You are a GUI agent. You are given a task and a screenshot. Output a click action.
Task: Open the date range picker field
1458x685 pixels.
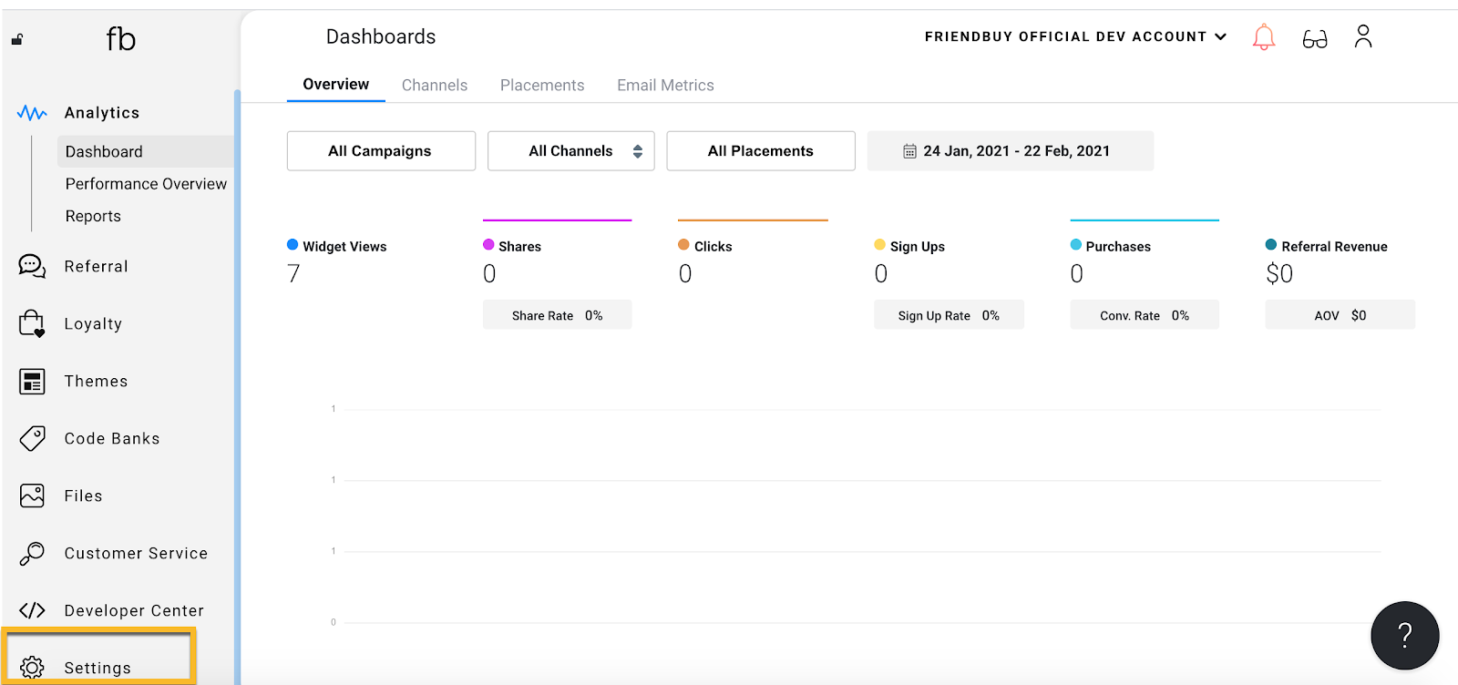(1010, 151)
